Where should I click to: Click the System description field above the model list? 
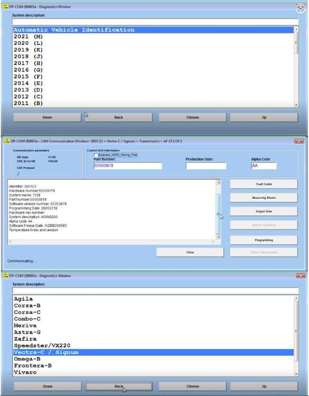click(156, 291)
